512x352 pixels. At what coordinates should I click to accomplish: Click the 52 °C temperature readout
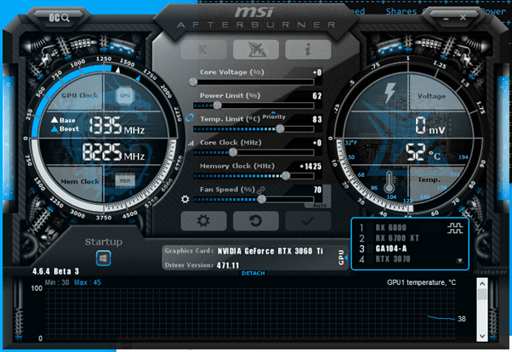423,153
